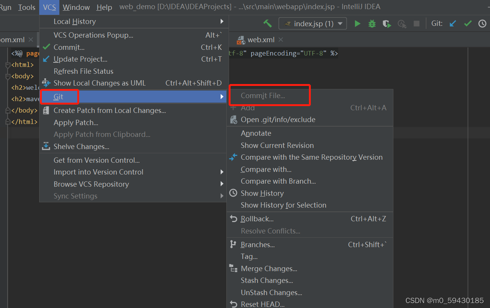
Task: Select Open .git/info/exclude
Action: tap(310, 119)
